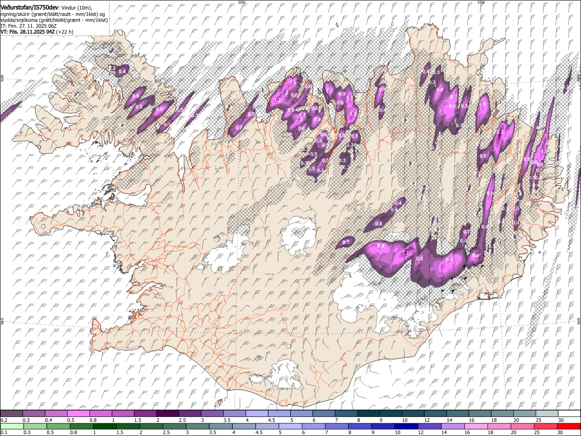Image resolution: width=581 pixels, height=436 pixels.
Task: Click the grey-blue 3.5–4 rain legend swatch
Action: (x=221, y=426)
